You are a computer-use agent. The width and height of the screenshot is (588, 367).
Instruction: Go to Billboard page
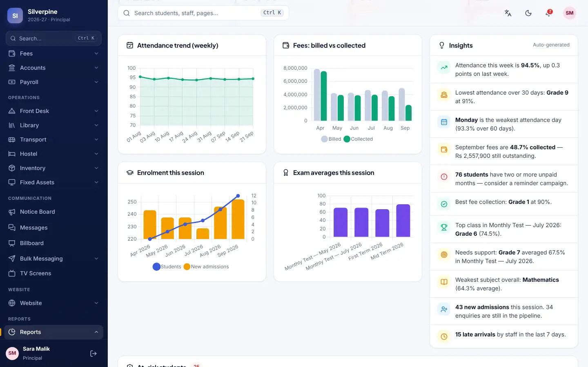coord(54,243)
